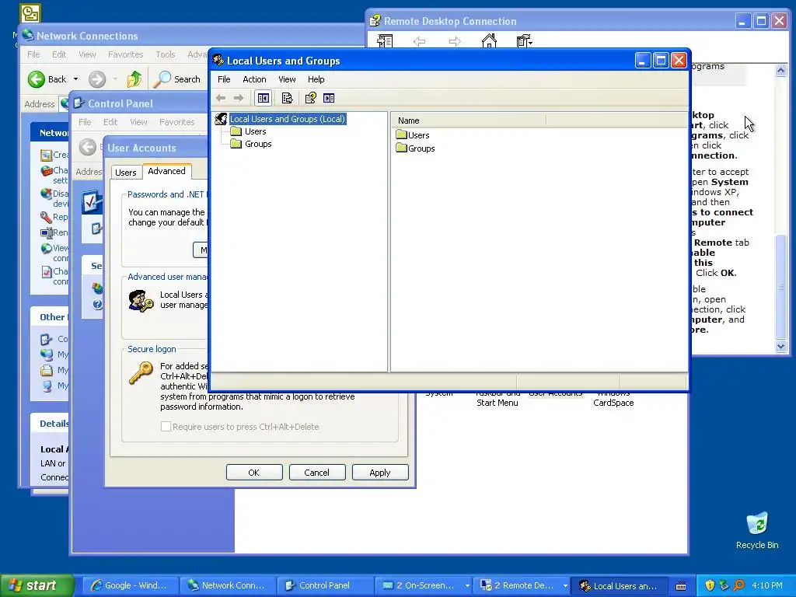This screenshot has height=597, width=796.
Task: Open Favorites menu in Network Connections
Action: tap(125, 54)
